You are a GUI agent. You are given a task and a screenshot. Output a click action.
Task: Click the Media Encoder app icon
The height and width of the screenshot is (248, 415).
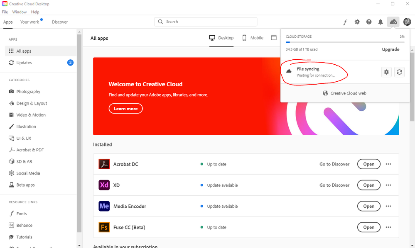click(x=104, y=206)
